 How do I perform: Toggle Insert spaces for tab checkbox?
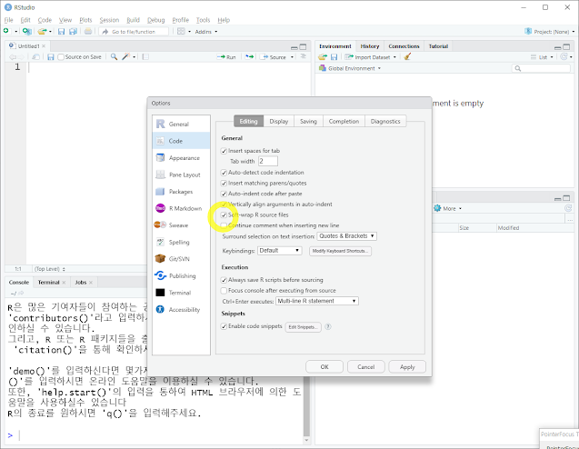click(224, 151)
